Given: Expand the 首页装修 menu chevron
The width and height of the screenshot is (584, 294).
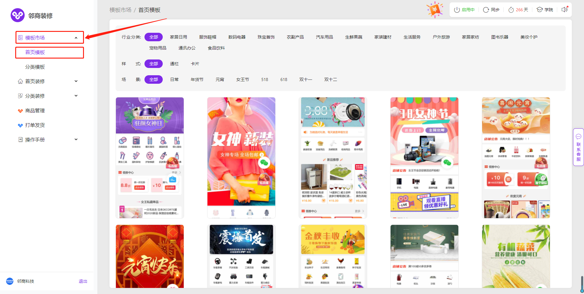Looking at the screenshot, I should click(x=76, y=81).
